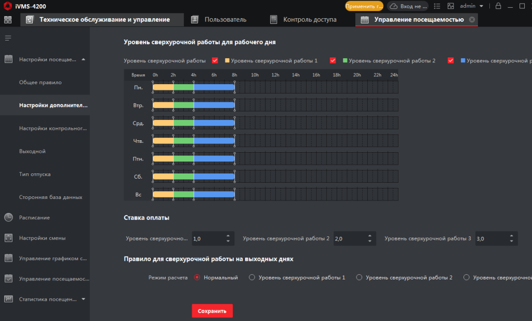Expand the Статистика посещаемости section
The image size is (532, 321).
point(83,299)
